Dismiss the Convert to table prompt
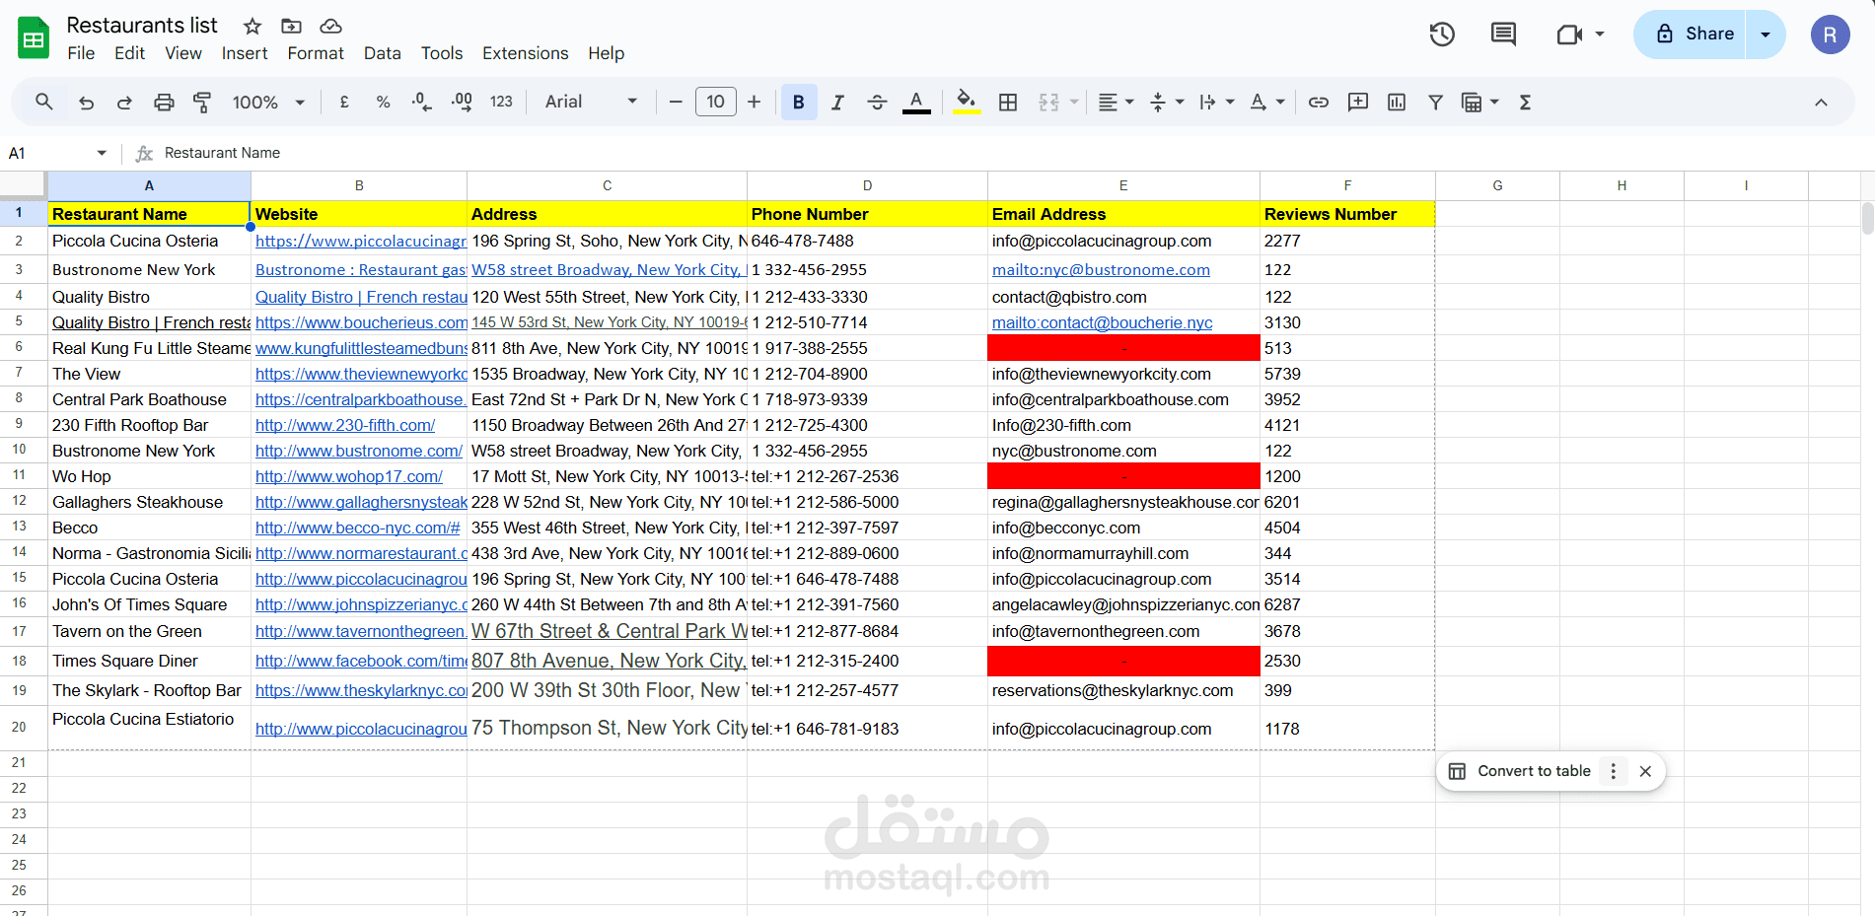Image resolution: width=1875 pixels, height=916 pixels. 1645,771
